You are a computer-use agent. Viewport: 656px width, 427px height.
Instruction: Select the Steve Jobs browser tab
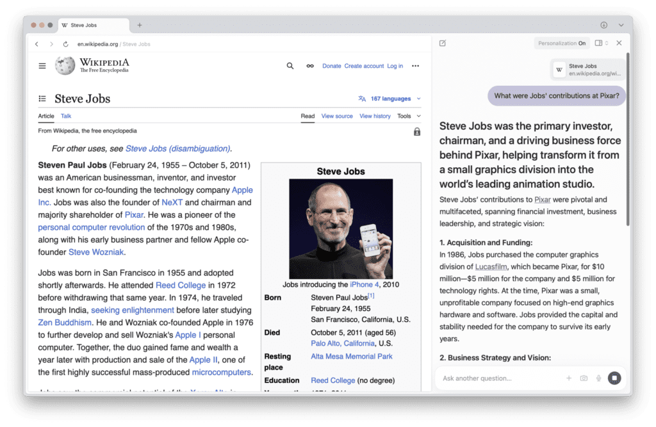(x=94, y=25)
